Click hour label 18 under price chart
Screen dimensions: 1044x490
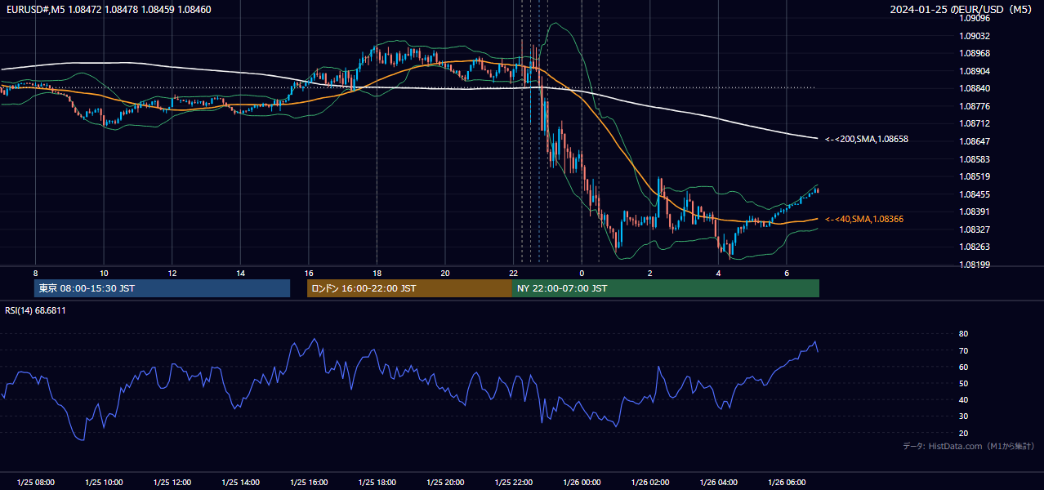pyautogui.click(x=377, y=273)
